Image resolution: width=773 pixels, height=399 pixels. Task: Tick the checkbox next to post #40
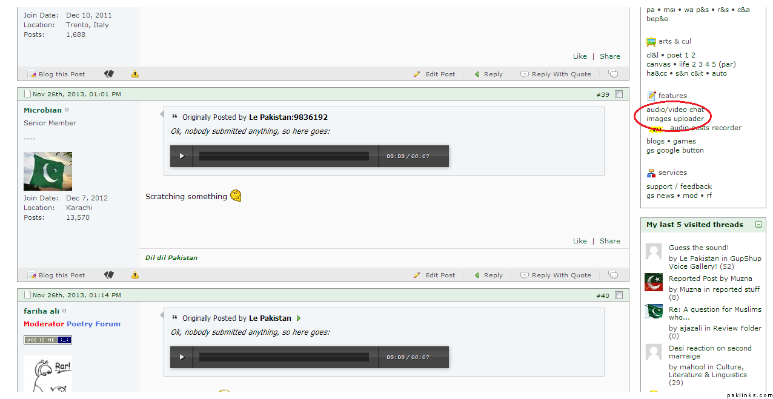click(619, 295)
